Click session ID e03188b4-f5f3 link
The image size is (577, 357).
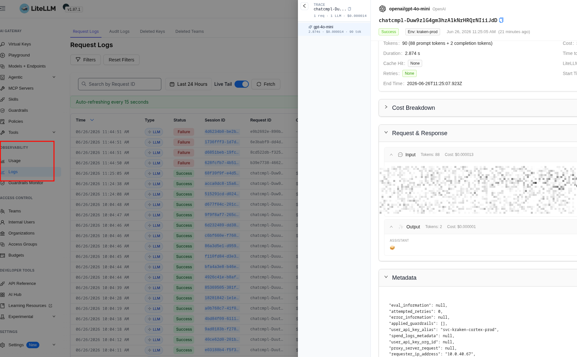(x=222, y=350)
